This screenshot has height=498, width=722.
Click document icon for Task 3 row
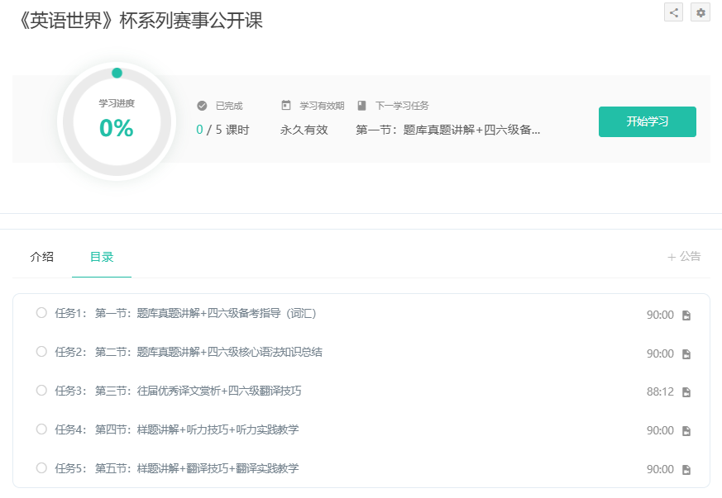[x=686, y=392]
